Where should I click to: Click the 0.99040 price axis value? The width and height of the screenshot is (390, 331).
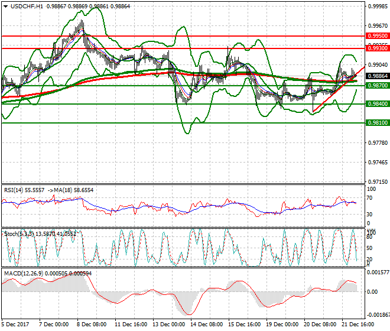378,65
